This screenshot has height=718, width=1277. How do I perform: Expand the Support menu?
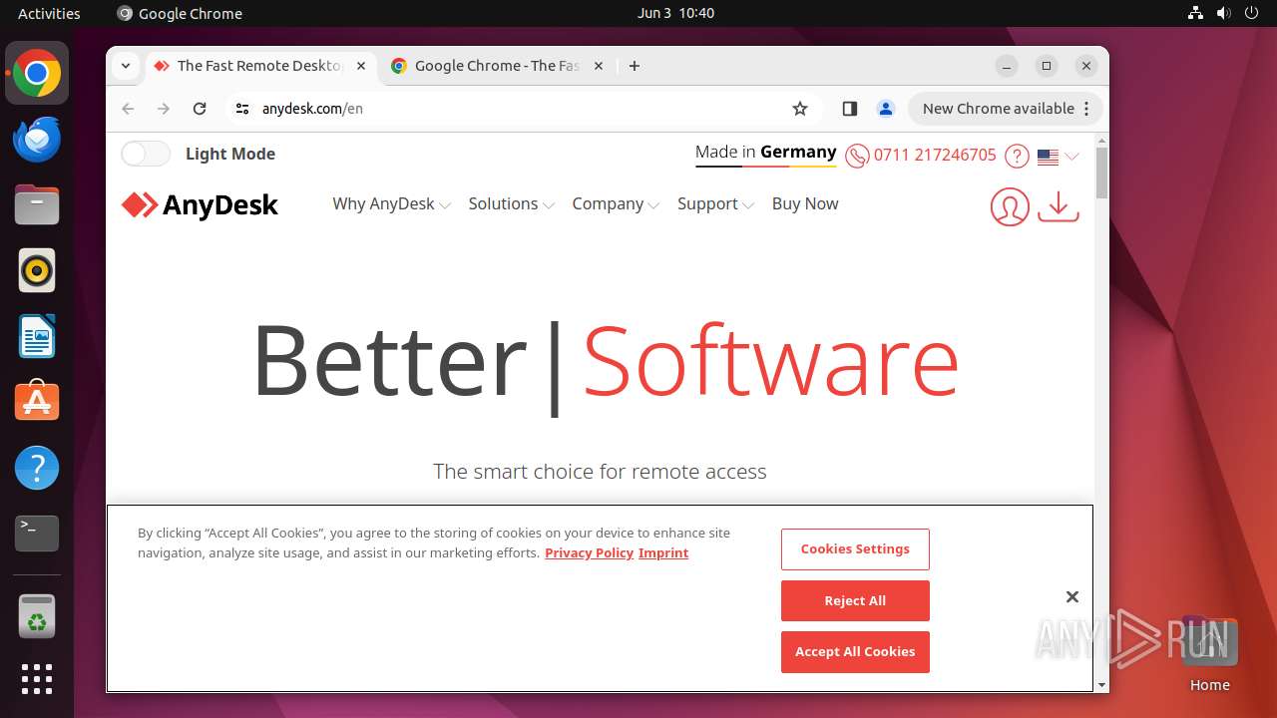(715, 203)
